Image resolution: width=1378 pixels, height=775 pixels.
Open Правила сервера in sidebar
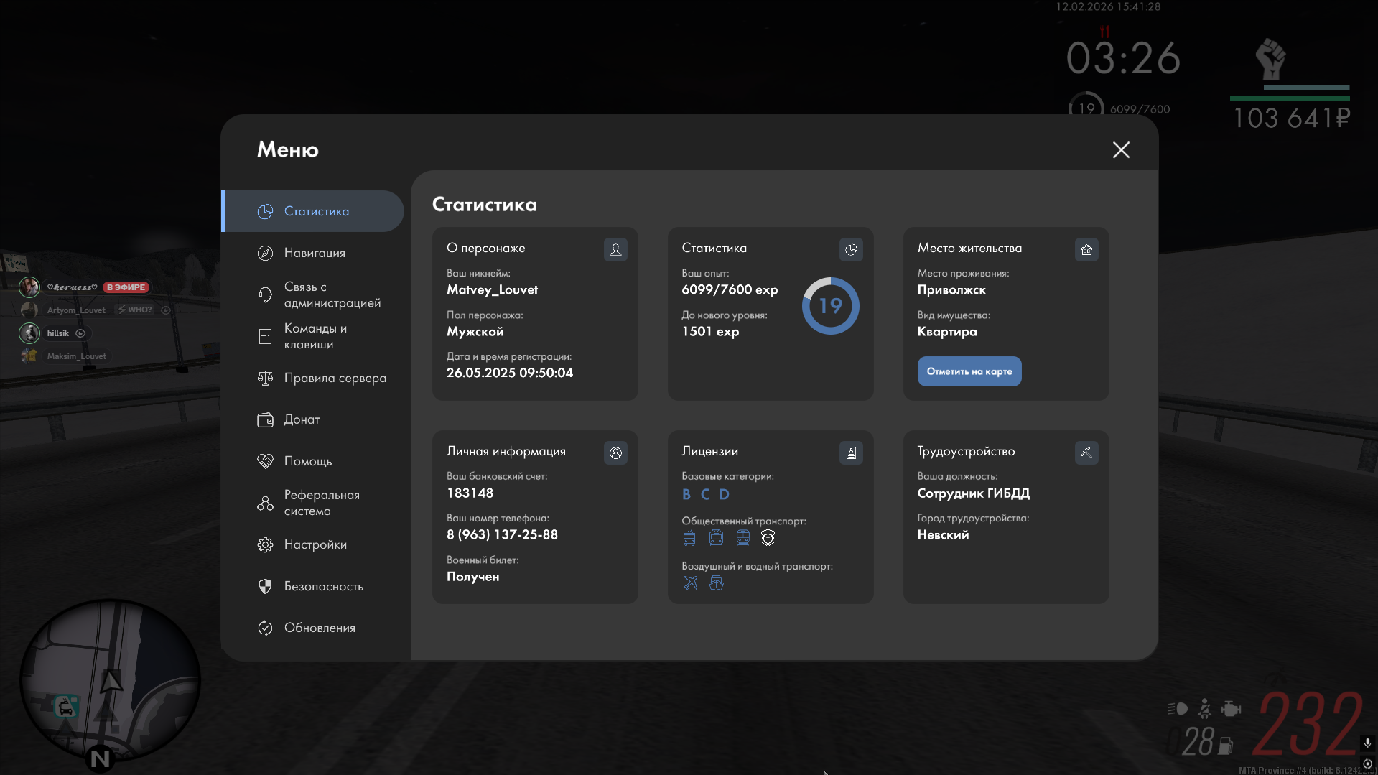(x=334, y=378)
